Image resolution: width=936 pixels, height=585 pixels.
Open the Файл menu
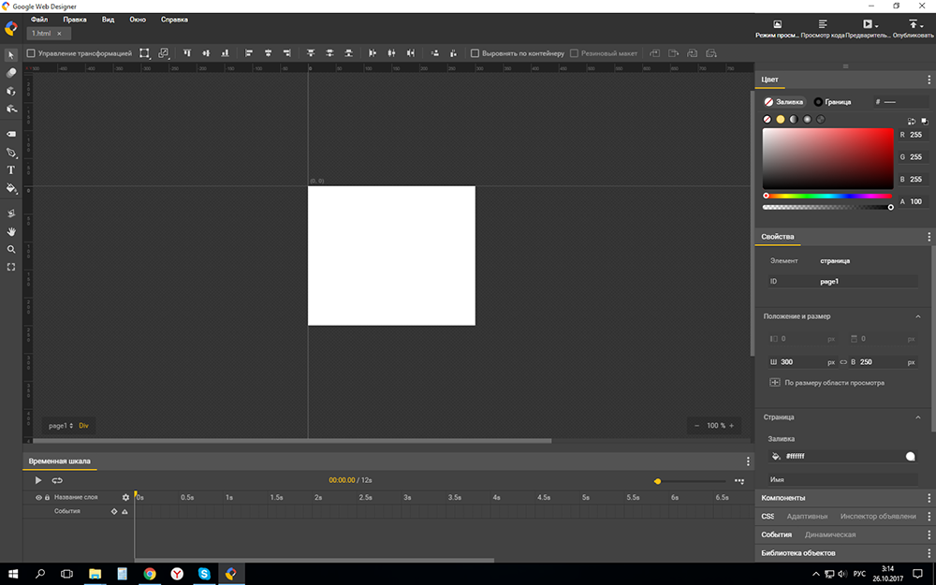[x=39, y=19]
